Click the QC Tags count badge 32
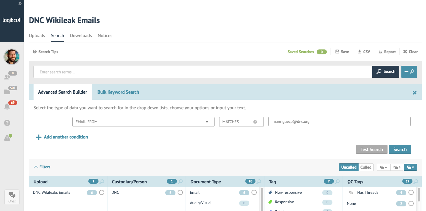Image resolution: width=426 pixels, height=211 pixels. click(x=407, y=181)
